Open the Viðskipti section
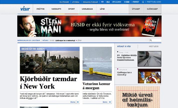 coord(56,9)
